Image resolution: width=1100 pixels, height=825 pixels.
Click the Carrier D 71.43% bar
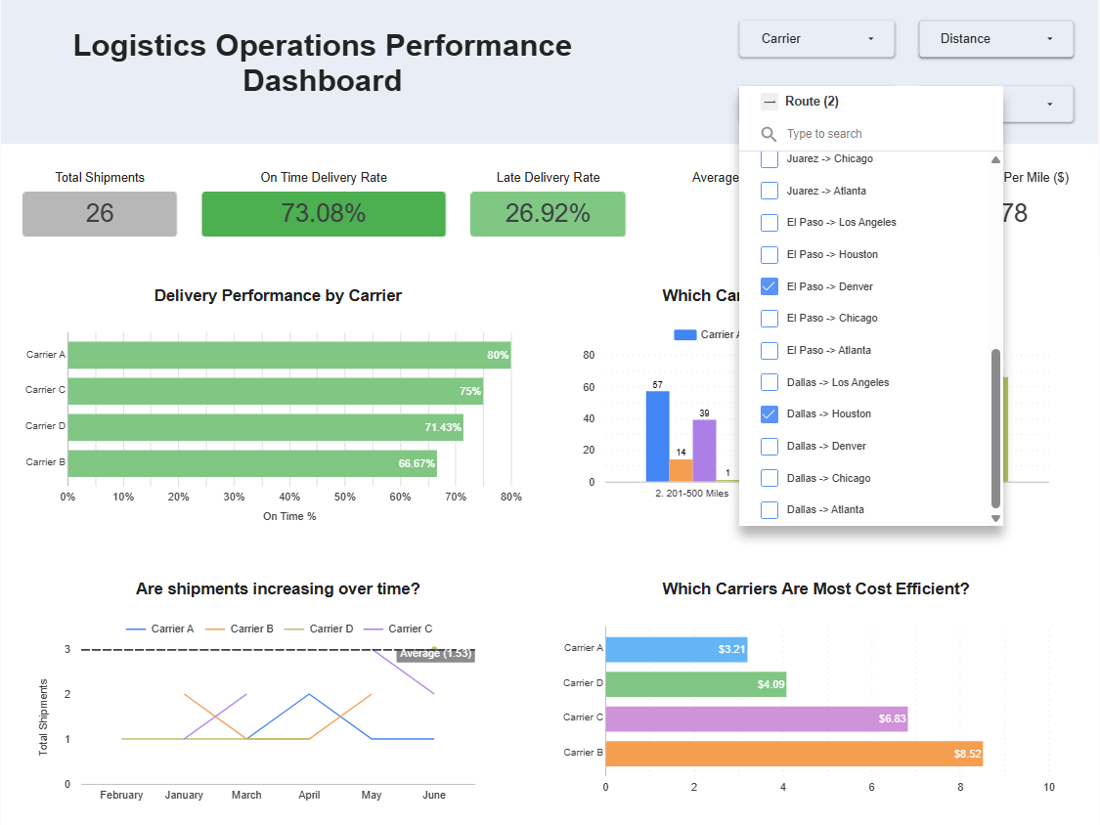click(266, 427)
